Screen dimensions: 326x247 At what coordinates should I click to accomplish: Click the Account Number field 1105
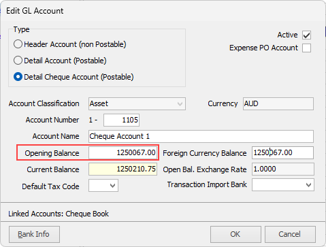pyautogui.click(x=122, y=120)
